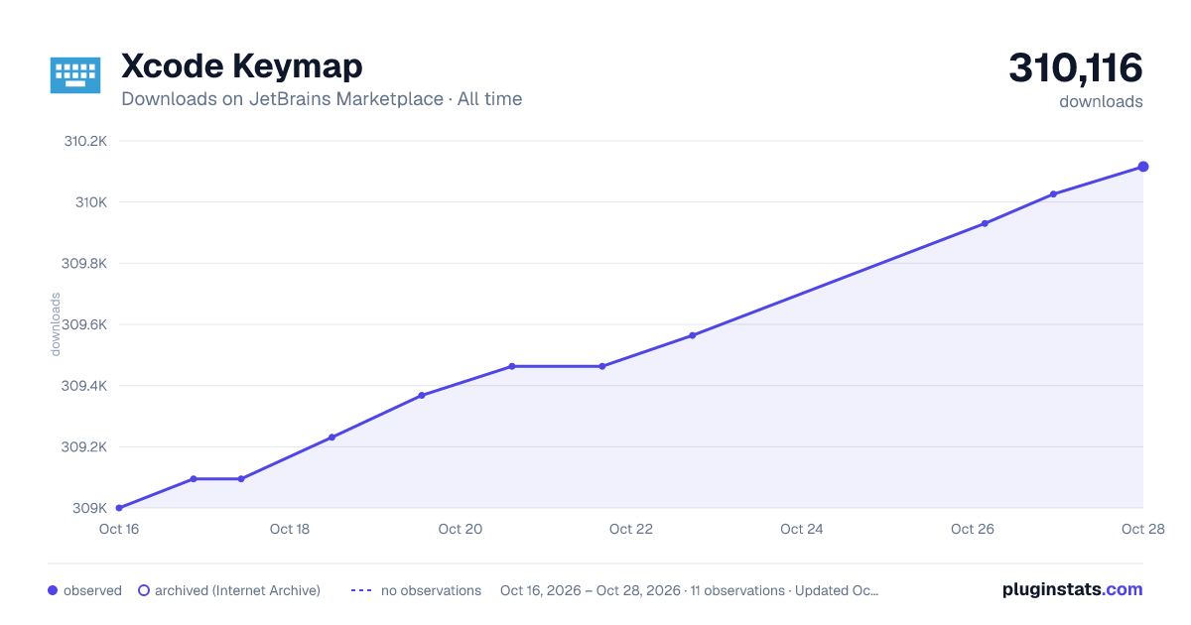Click the Oct 18 x-axis label
This screenshot has height=625, width=1191.
(x=290, y=529)
